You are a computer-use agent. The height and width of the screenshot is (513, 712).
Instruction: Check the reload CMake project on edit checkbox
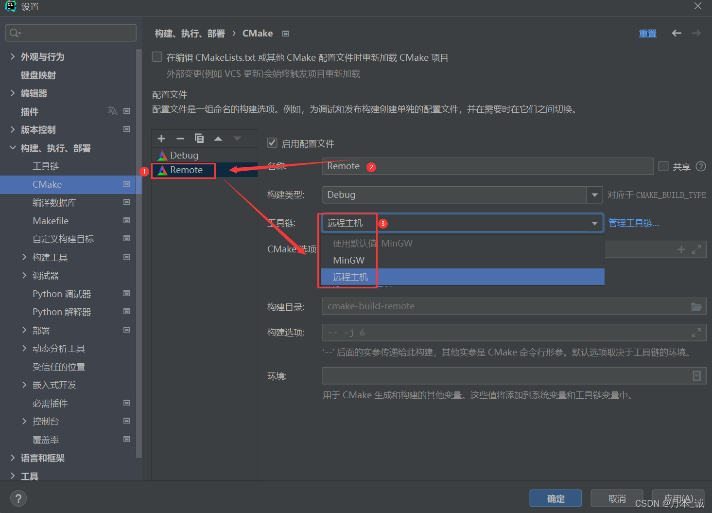click(156, 57)
